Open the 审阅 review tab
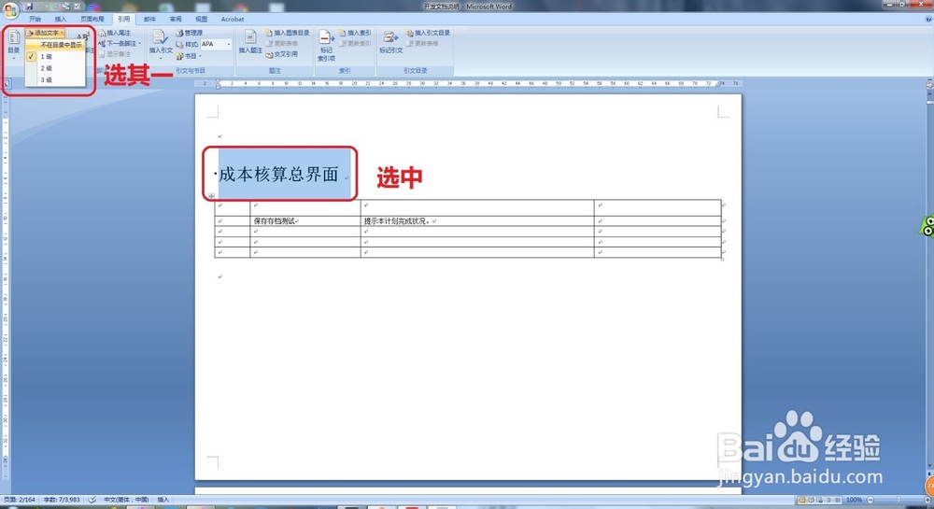The image size is (934, 509). (x=176, y=19)
